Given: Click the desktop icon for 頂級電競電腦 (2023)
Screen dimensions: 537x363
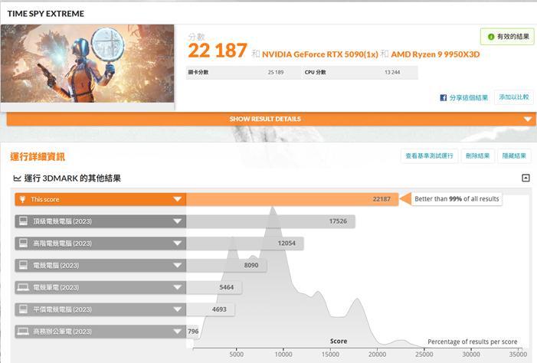Looking at the screenshot, I should point(22,221).
